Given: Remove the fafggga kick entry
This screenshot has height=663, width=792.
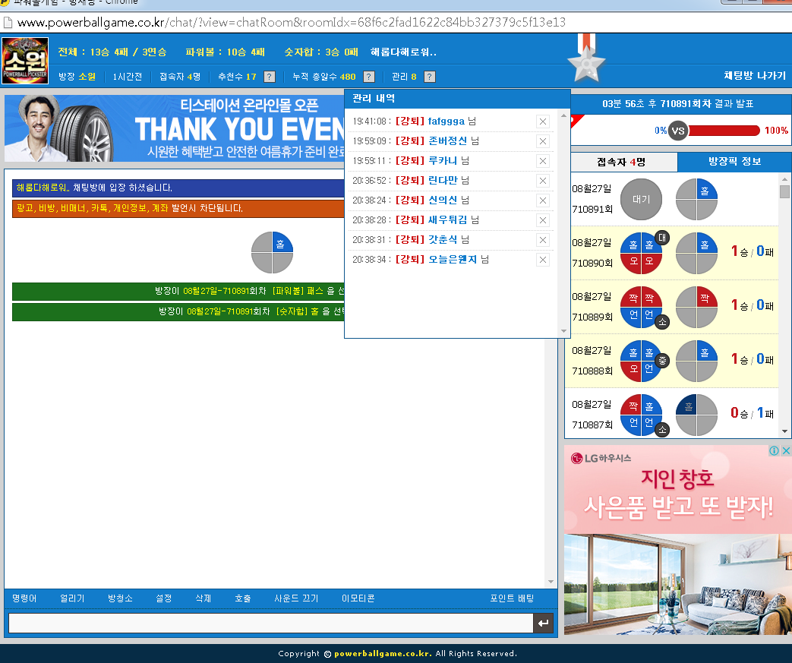Looking at the screenshot, I should pos(542,122).
